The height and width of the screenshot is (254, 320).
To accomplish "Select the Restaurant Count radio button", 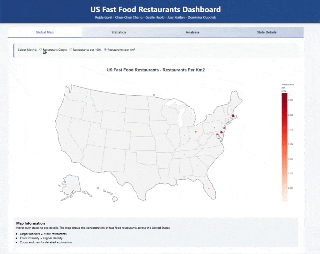I will click(x=41, y=49).
